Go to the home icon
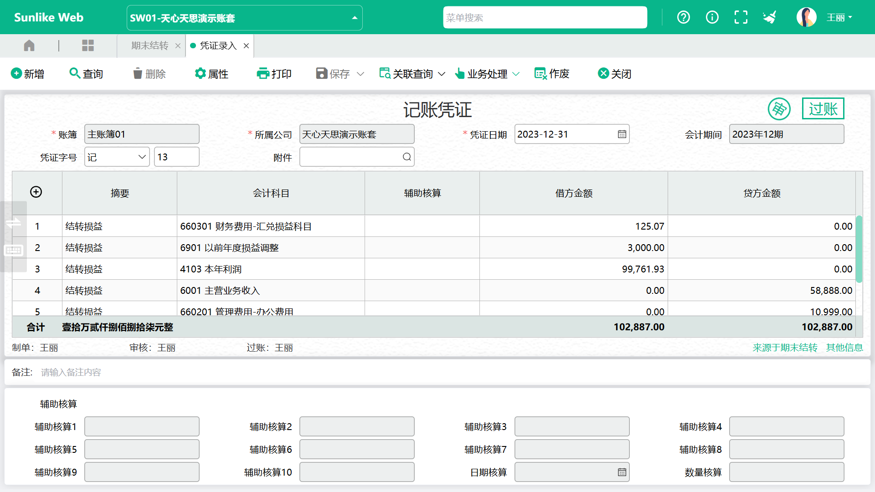 pyautogui.click(x=29, y=46)
